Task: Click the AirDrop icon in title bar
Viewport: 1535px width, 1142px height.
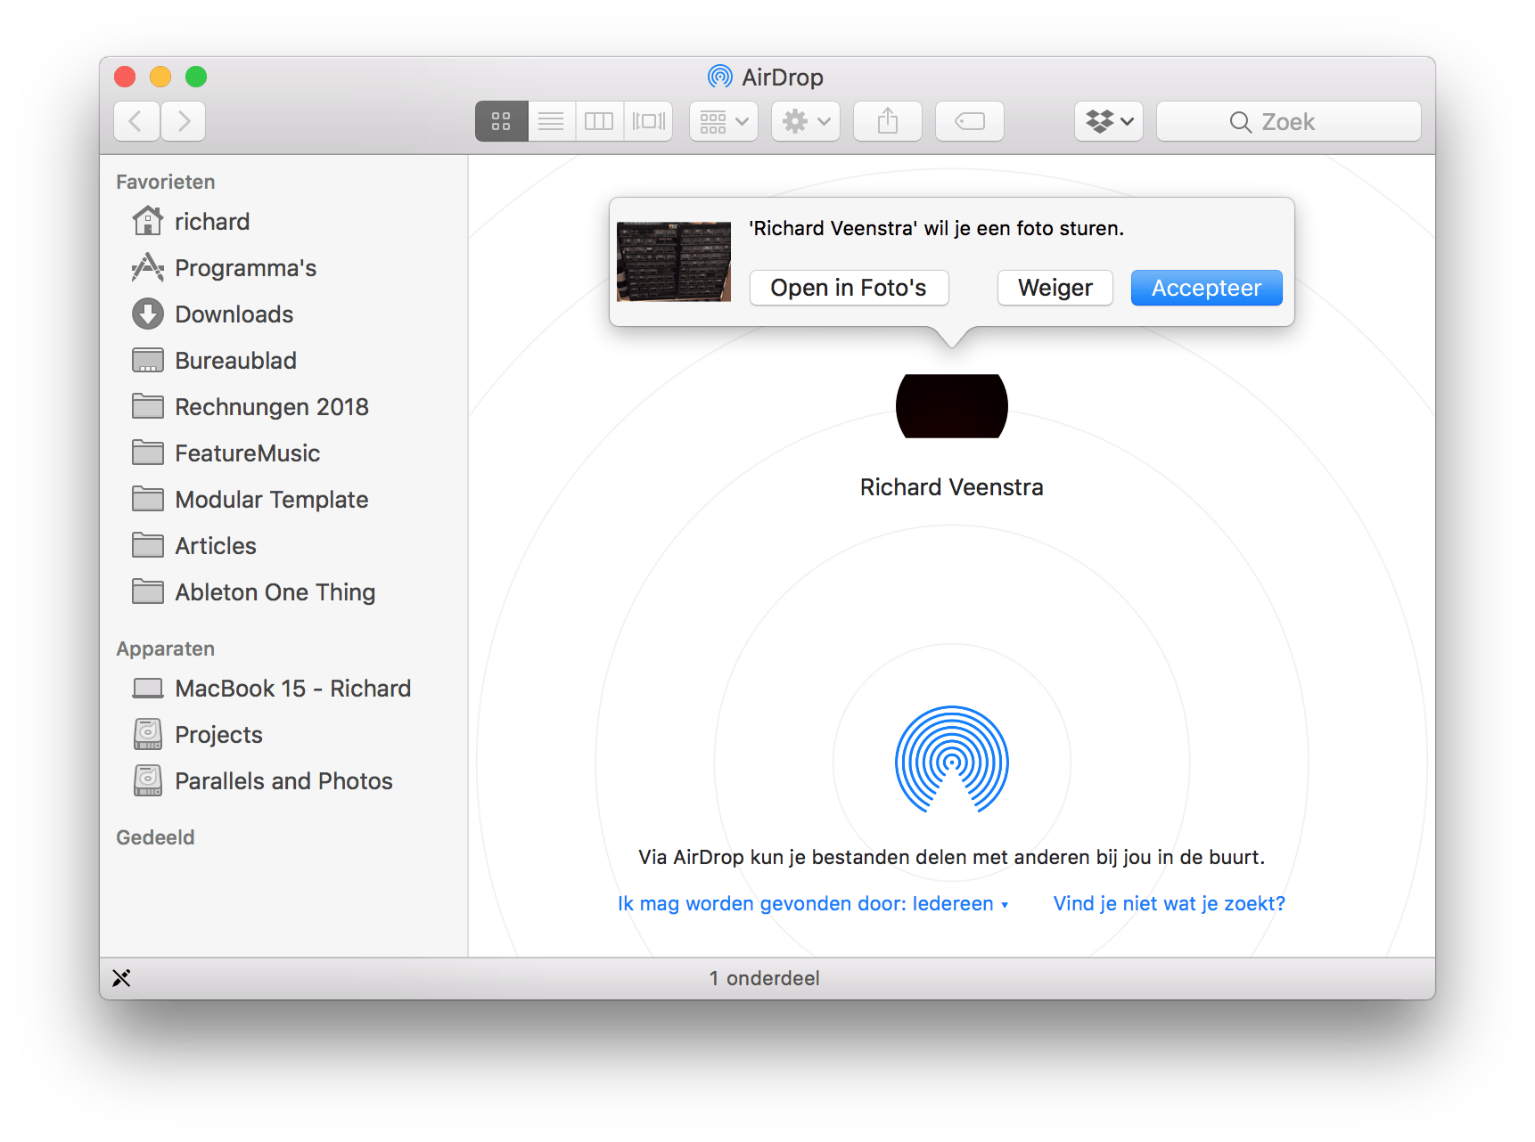Action: (x=720, y=77)
